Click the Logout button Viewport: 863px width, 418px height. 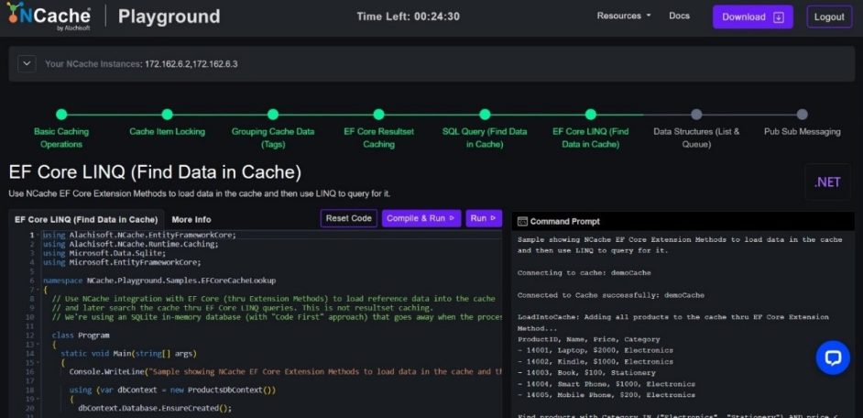click(x=829, y=17)
